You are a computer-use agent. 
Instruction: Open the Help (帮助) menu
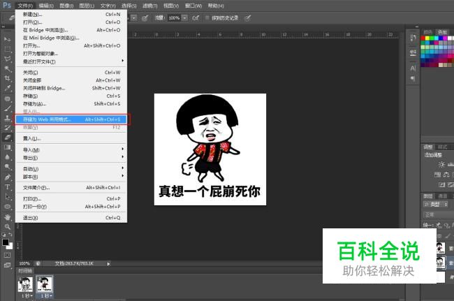215,6
